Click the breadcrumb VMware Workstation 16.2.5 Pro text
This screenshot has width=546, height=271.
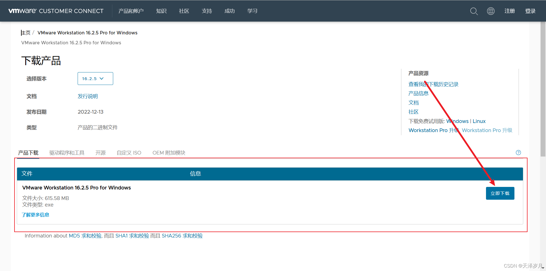[87, 33]
